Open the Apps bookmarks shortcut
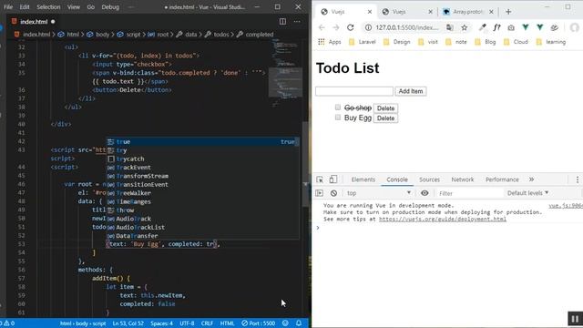Image resolution: width=583 pixels, height=328 pixels. pos(330,42)
